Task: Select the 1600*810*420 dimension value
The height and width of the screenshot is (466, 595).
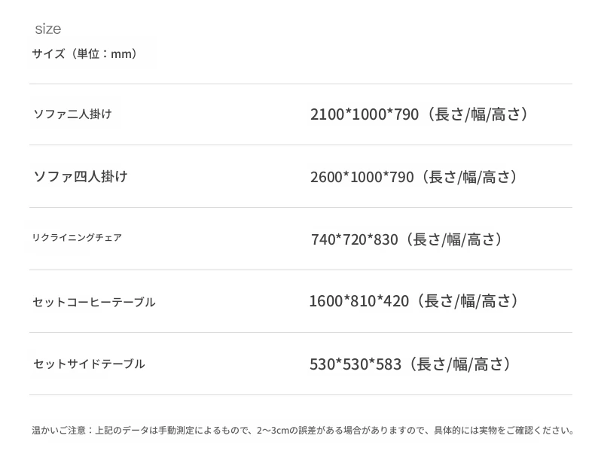Action: tap(359, 301)
